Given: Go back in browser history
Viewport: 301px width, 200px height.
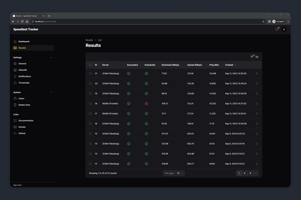Looking at the screenshot, I should pos(13,21).
